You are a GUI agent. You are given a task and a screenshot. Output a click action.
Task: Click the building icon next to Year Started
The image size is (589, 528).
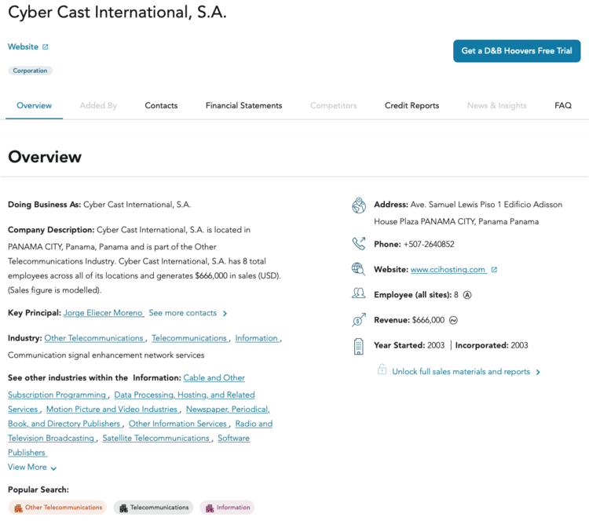click(x=359, y=346)
